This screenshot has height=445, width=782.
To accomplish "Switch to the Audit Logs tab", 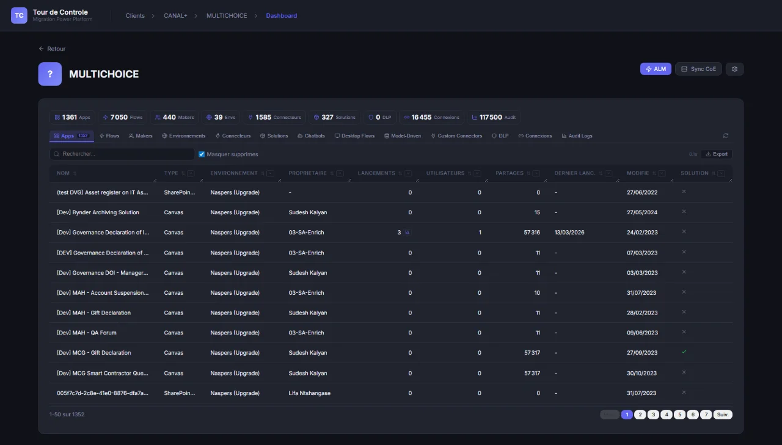I will click(577, 136).
